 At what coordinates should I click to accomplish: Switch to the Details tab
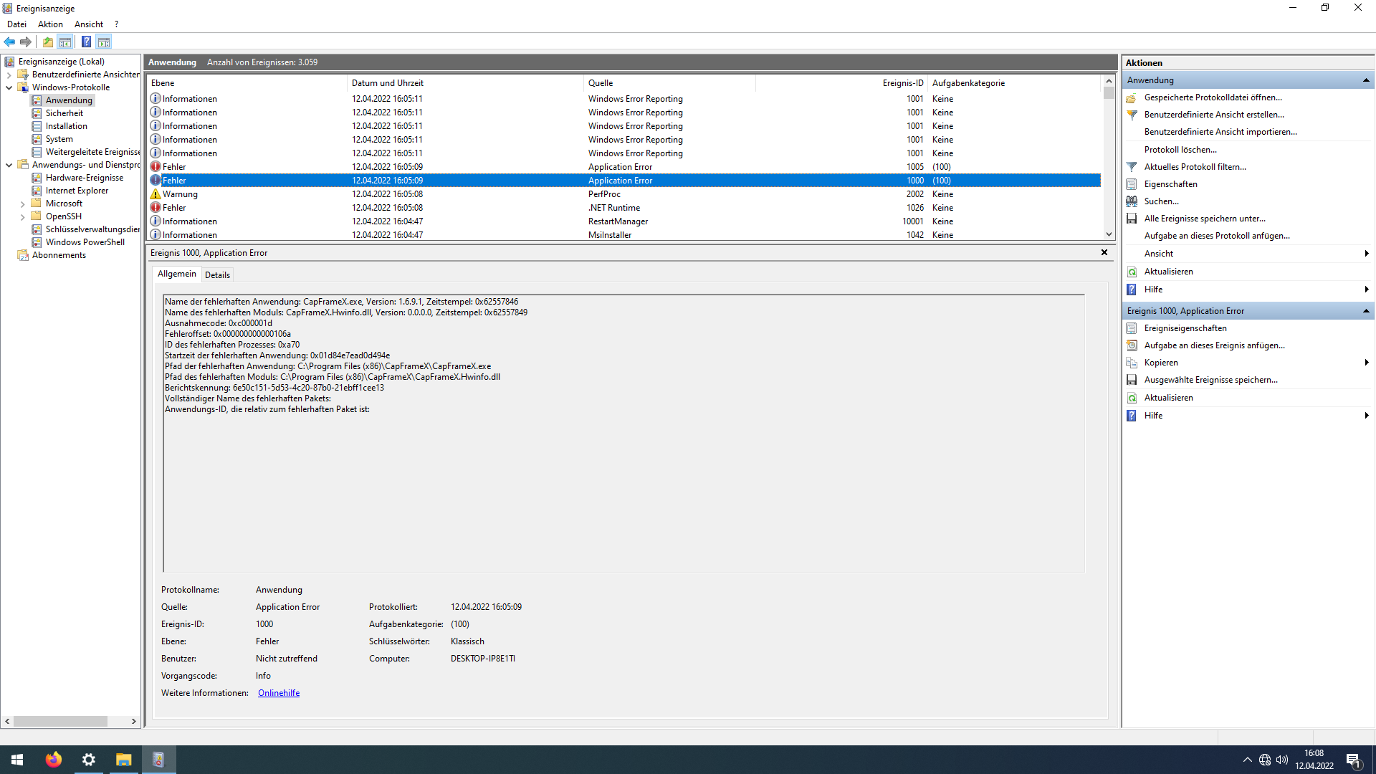(x=217, y=275)
